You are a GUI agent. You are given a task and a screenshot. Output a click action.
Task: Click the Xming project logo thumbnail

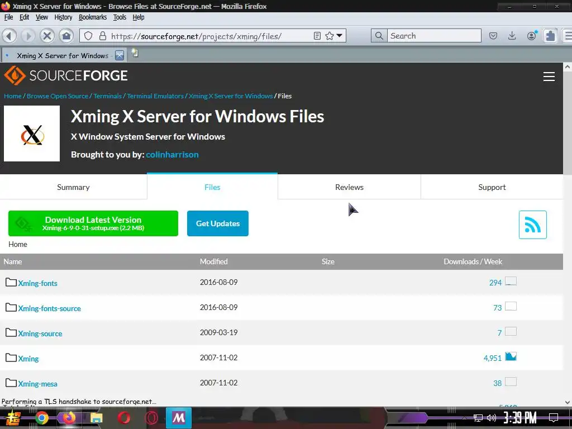click(32, 134)
